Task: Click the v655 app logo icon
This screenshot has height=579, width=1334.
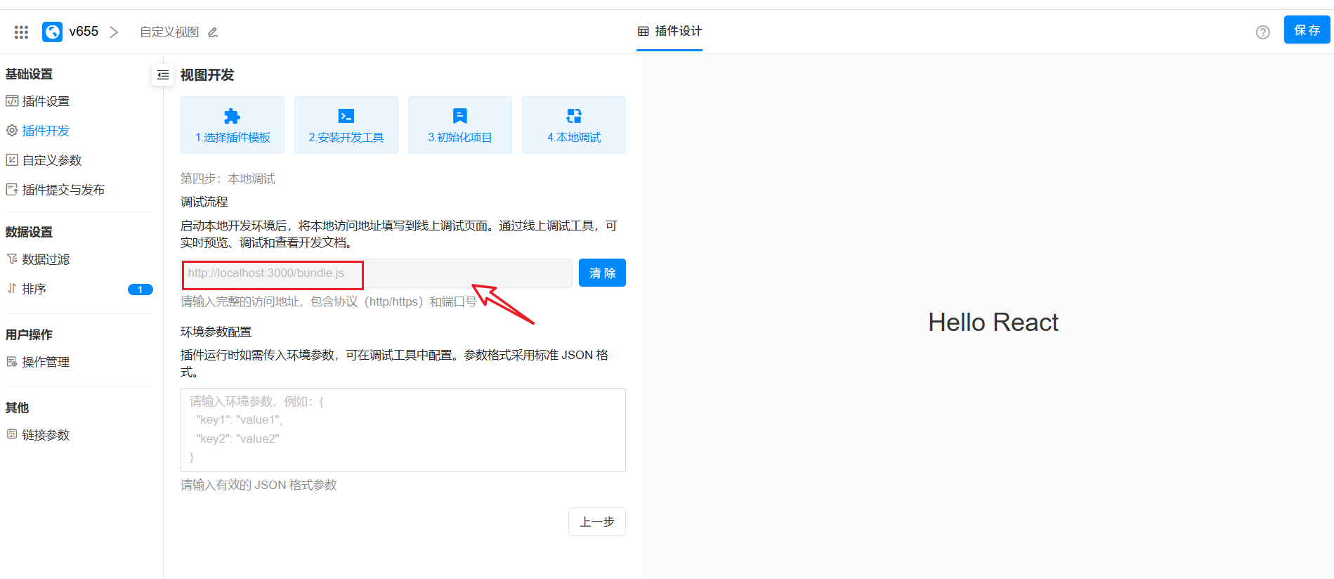Action: 53,32
